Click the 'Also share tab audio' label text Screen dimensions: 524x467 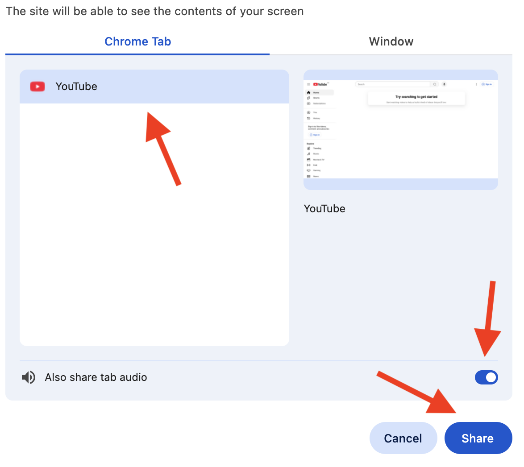tap(96, 377)
